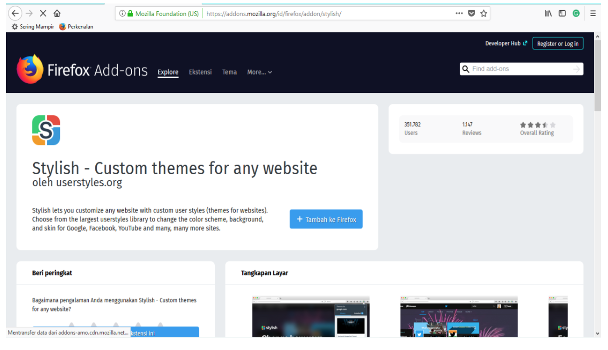Click the Stylish add-on title
This screenshot has height=350, width=608.
(x=175, y=168)
